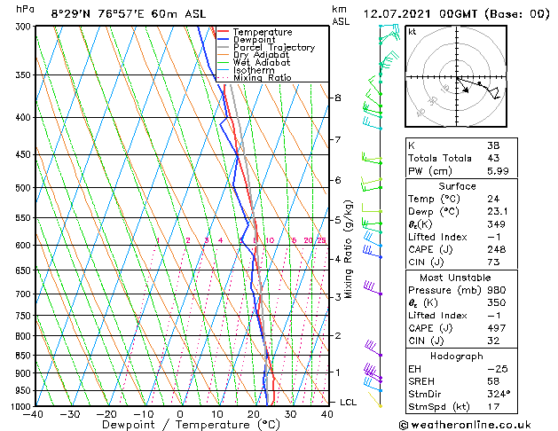Image resolution: width=558 pixels, height=431 pixels.
Task: Click the Dewpoint / Temperature (°C) axis title
Action: [x=191, y=425]
